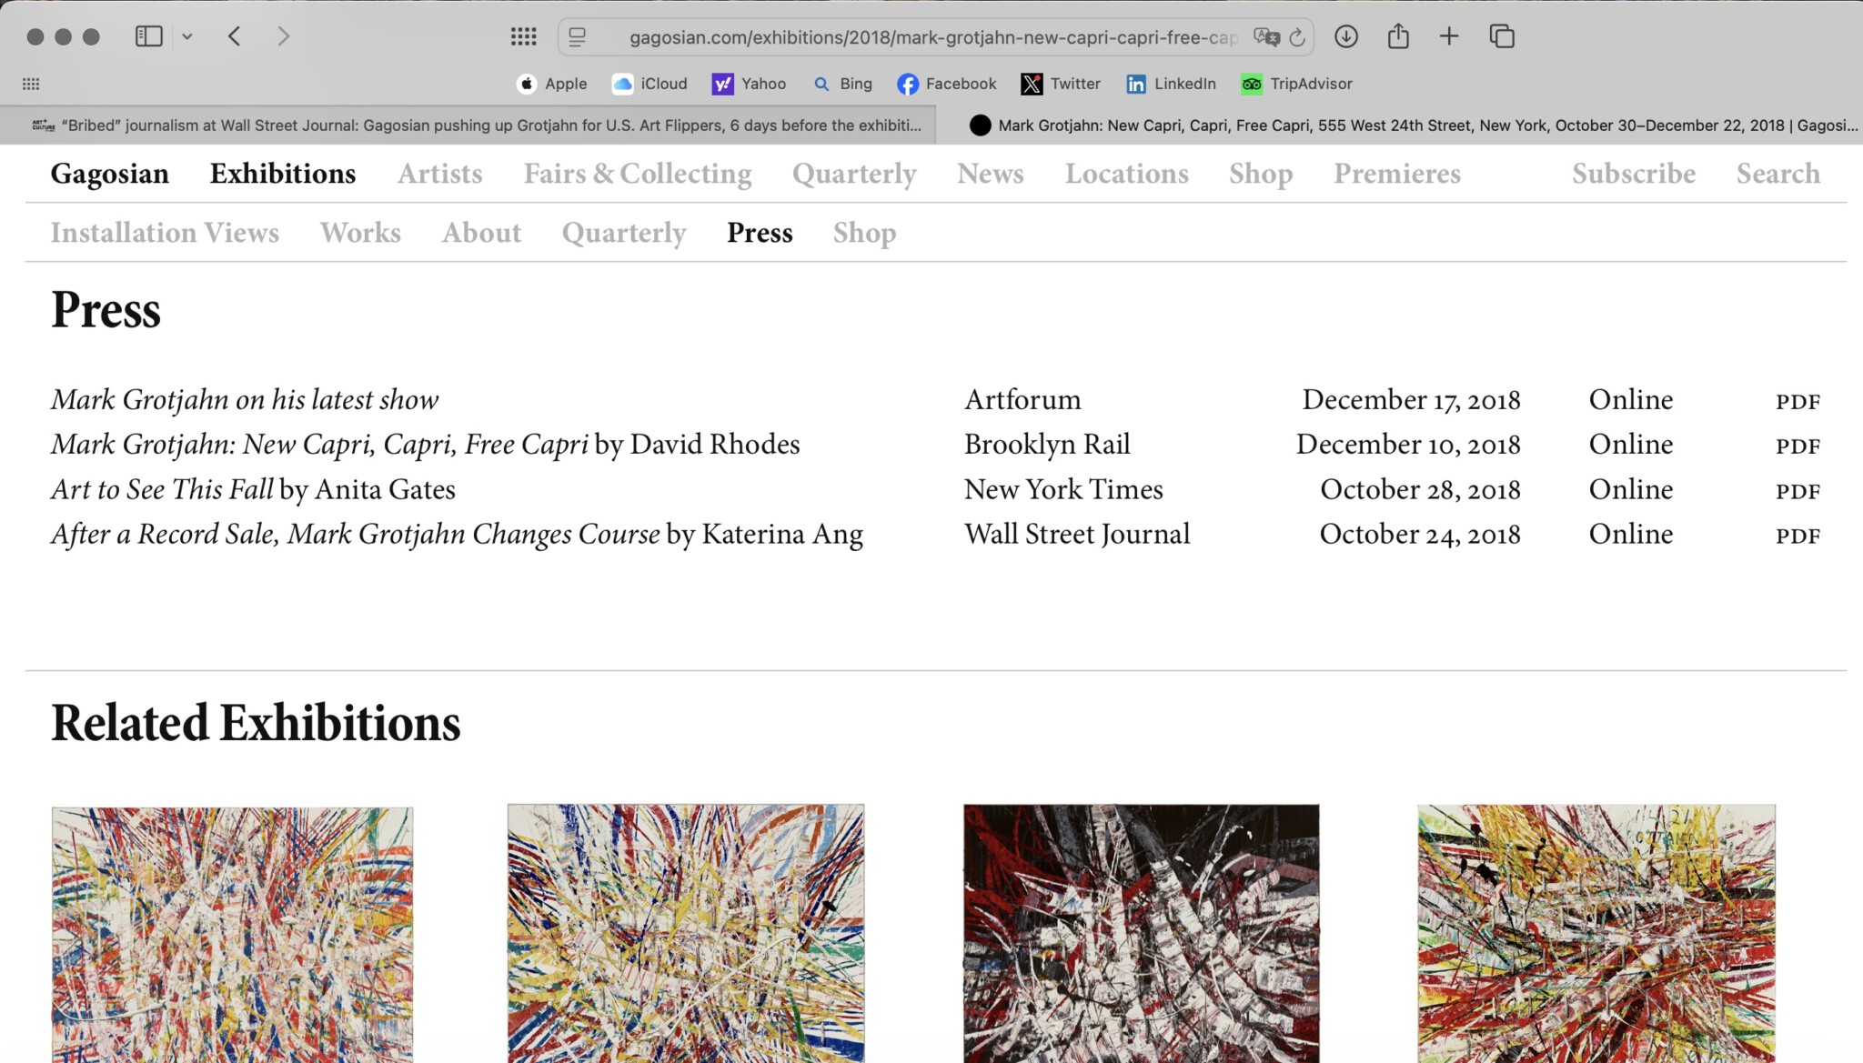Download PDF for the Brooklyn Rail article
Viewport: 1863px width, 1063px height.
click(1798, 446)
